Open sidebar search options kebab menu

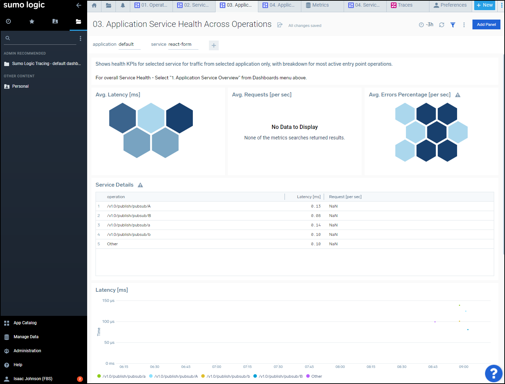80,38
